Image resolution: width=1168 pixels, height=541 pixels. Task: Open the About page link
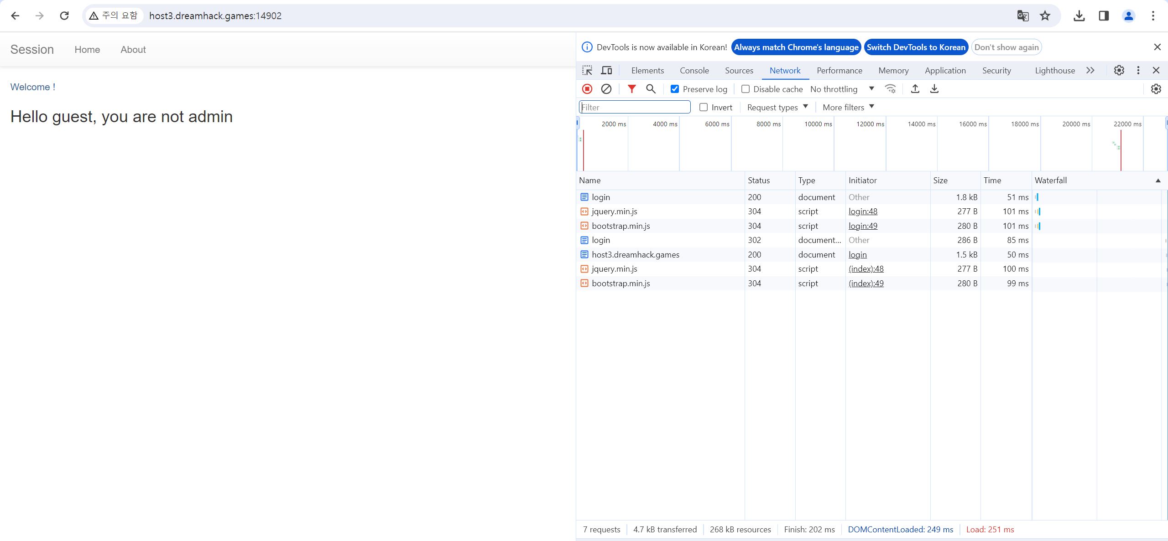click(x=133, y=50)
